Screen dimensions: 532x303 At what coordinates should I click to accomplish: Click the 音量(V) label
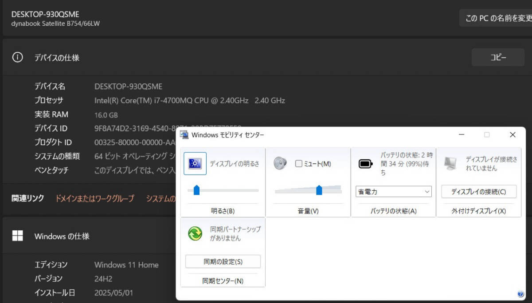[x=308, y=211]
